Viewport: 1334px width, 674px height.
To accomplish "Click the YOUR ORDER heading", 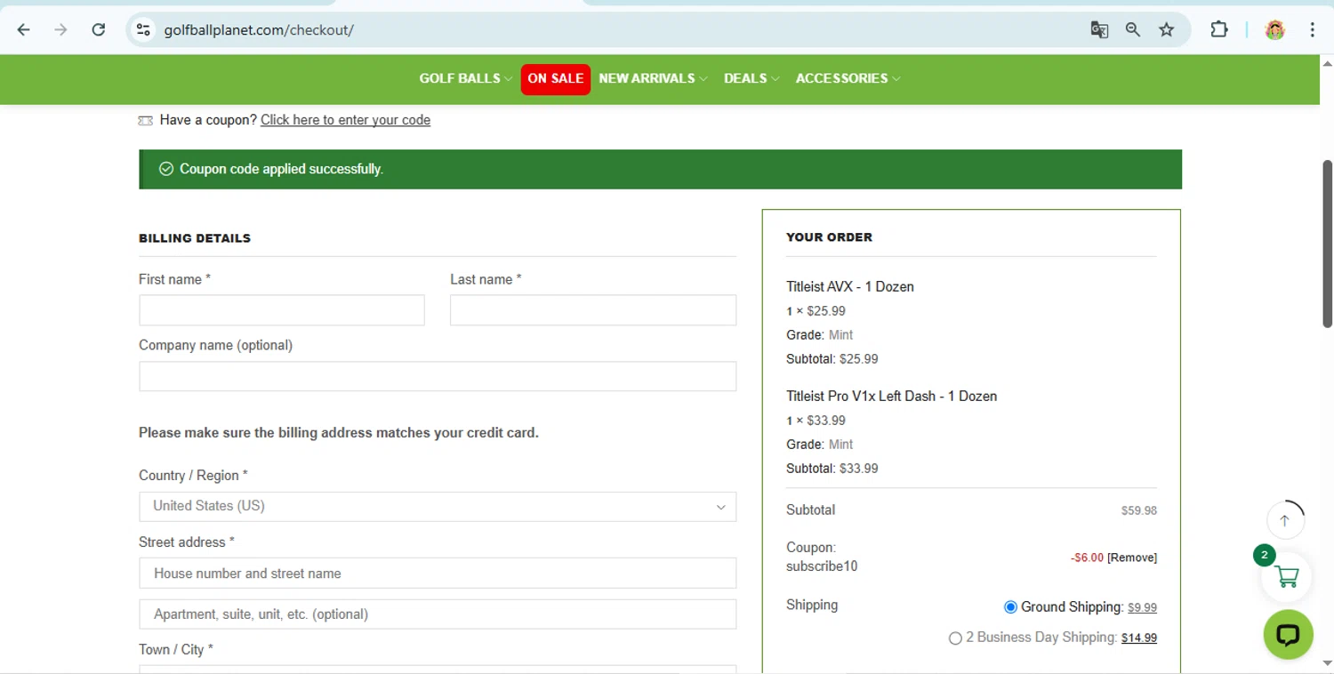I will pyautogui.click(x=829, y=237).
